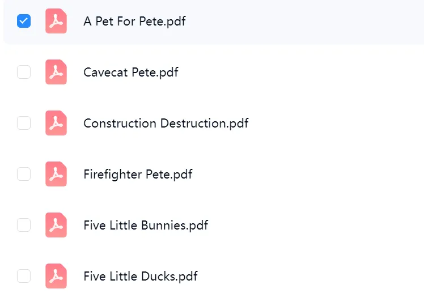
Task: Click the PDF icon for A Pet For Pete
Action: click(56, 22)
